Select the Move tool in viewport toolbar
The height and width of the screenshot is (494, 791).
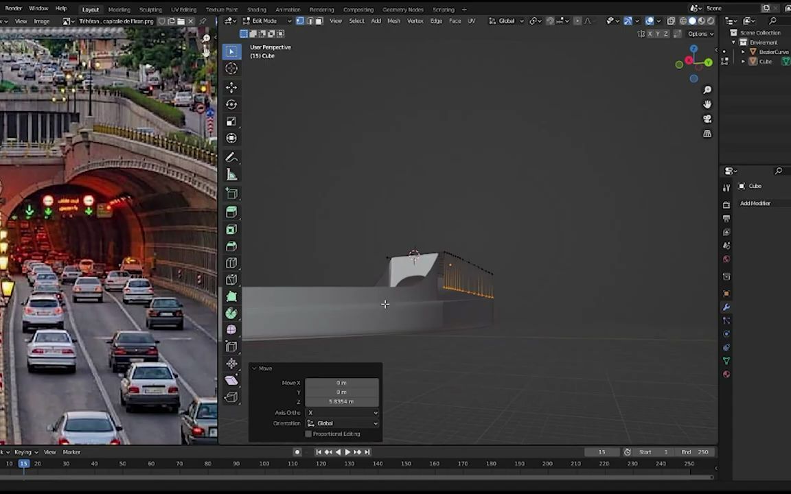(231, 87)
